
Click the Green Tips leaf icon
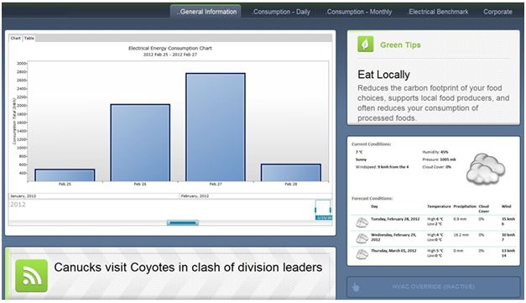(x=365, y=44)
